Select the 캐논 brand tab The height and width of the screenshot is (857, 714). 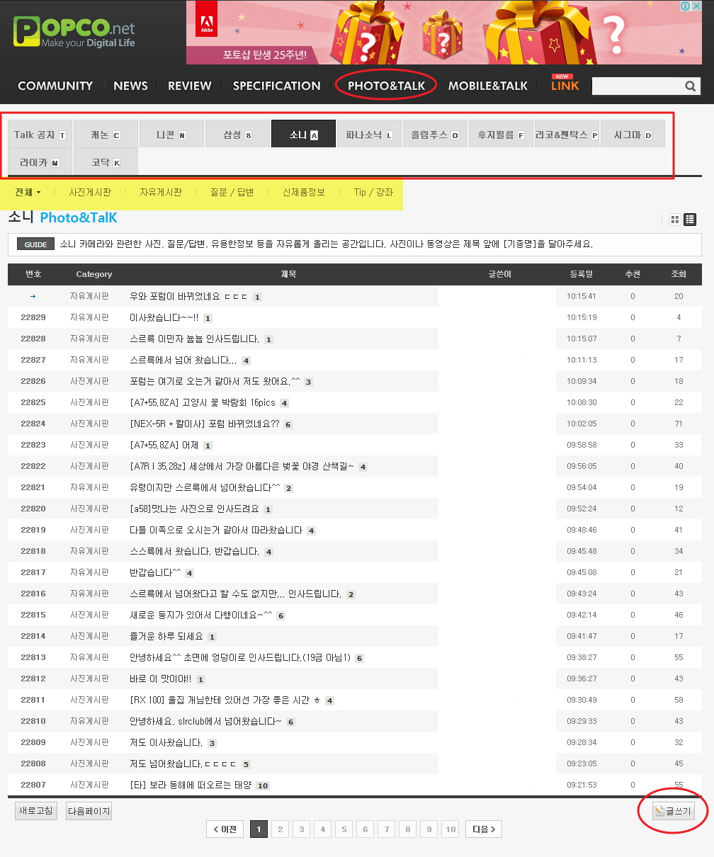(105, 135)
